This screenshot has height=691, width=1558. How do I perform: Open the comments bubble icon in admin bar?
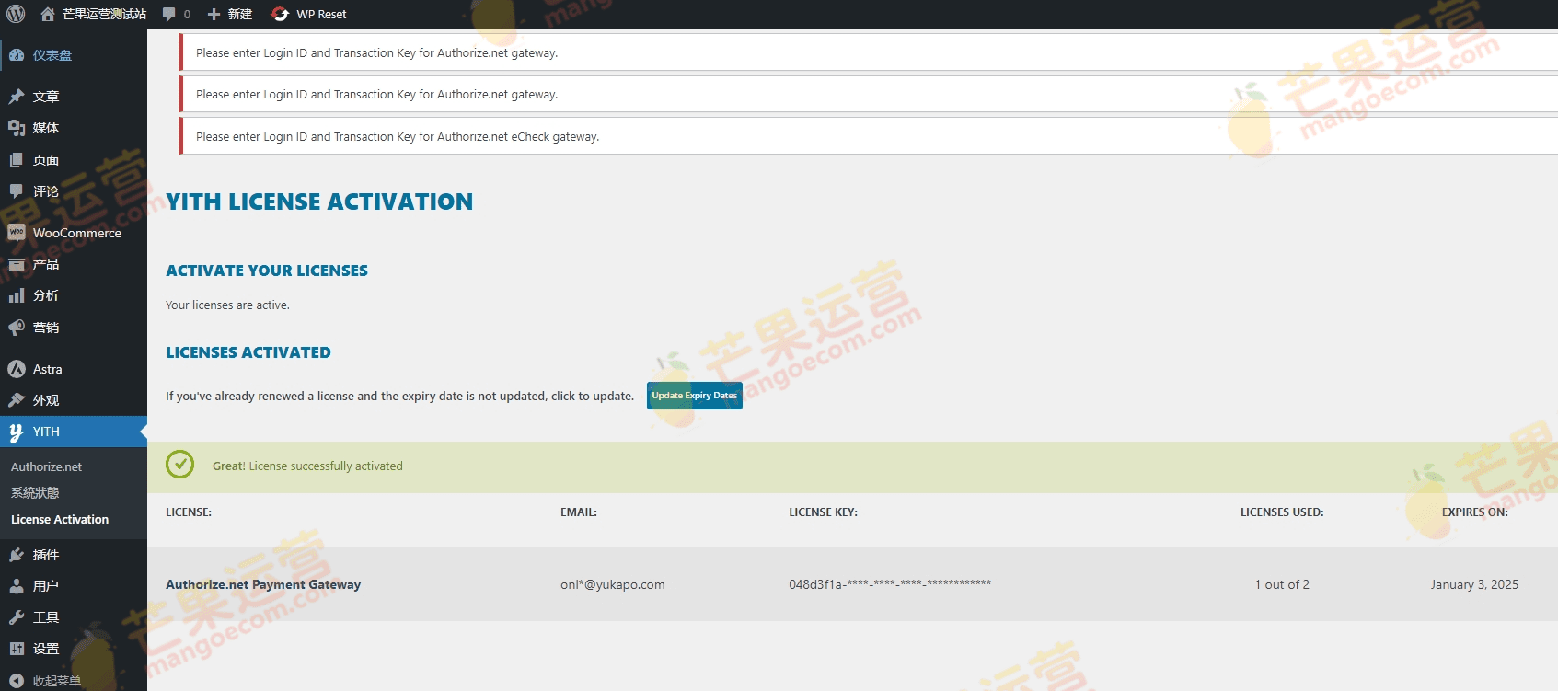pyautogui.click(x=168, y=14)
